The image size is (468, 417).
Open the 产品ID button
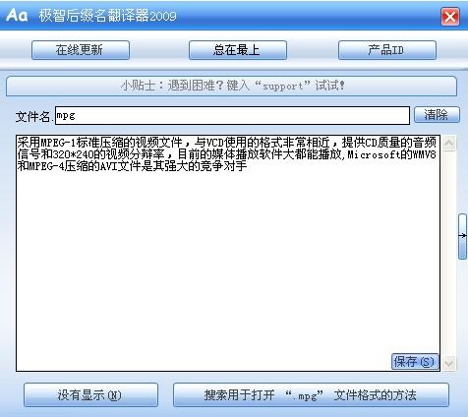387,50
